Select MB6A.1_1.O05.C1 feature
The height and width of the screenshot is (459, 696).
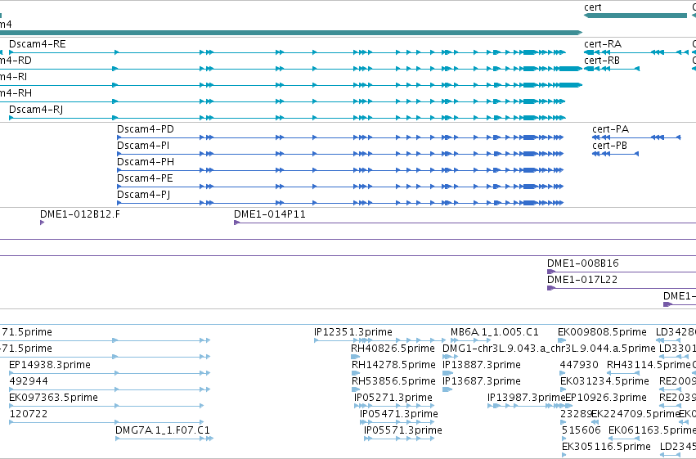495,332
